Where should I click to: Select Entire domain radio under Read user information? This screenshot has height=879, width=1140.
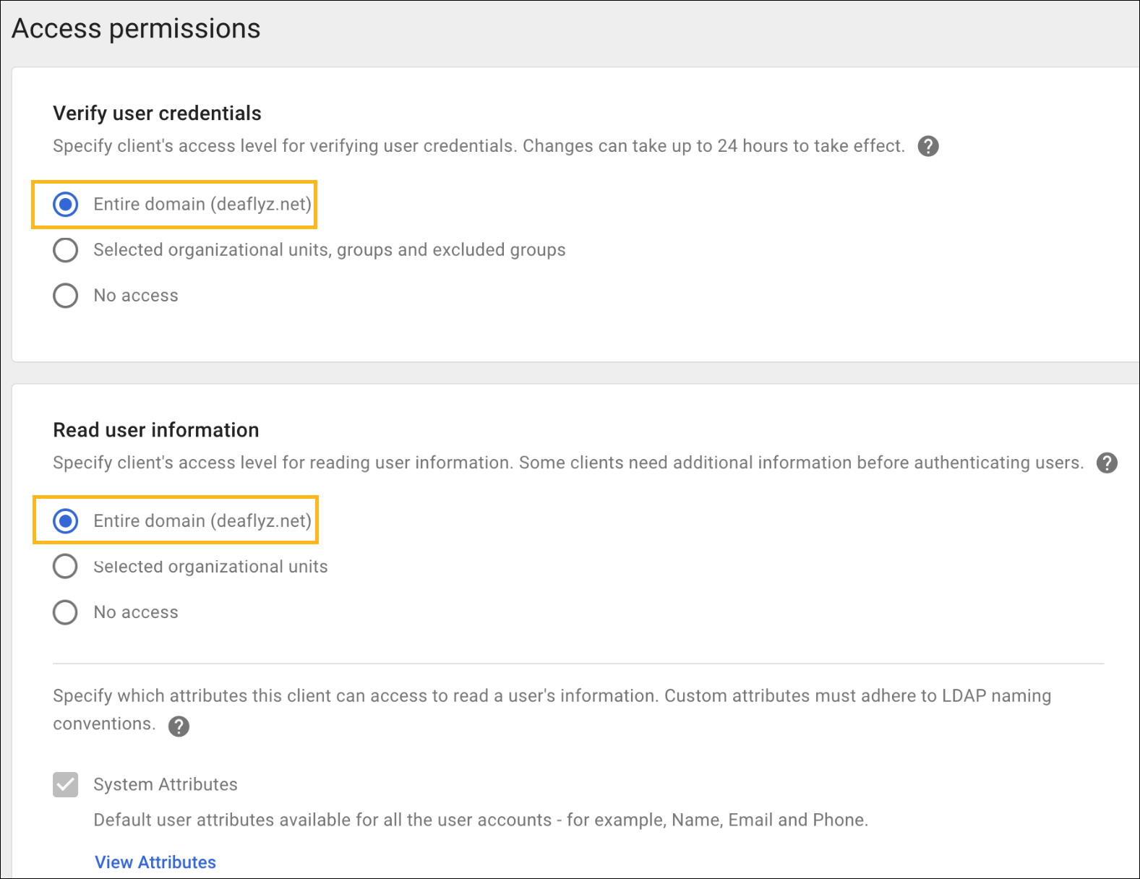coord(66,521)
